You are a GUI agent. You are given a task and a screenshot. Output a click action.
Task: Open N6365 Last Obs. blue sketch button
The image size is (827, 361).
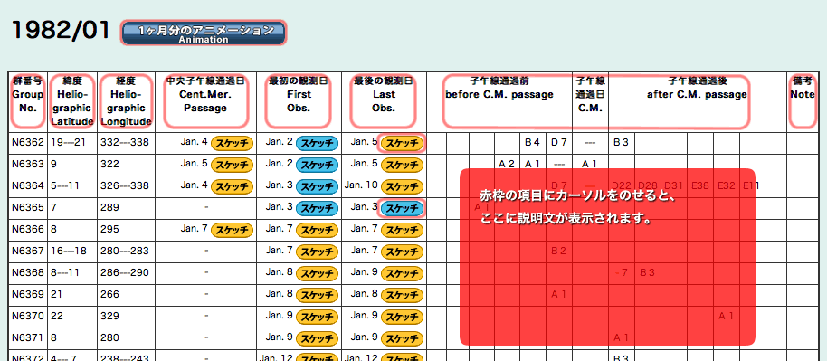(403, 208)
